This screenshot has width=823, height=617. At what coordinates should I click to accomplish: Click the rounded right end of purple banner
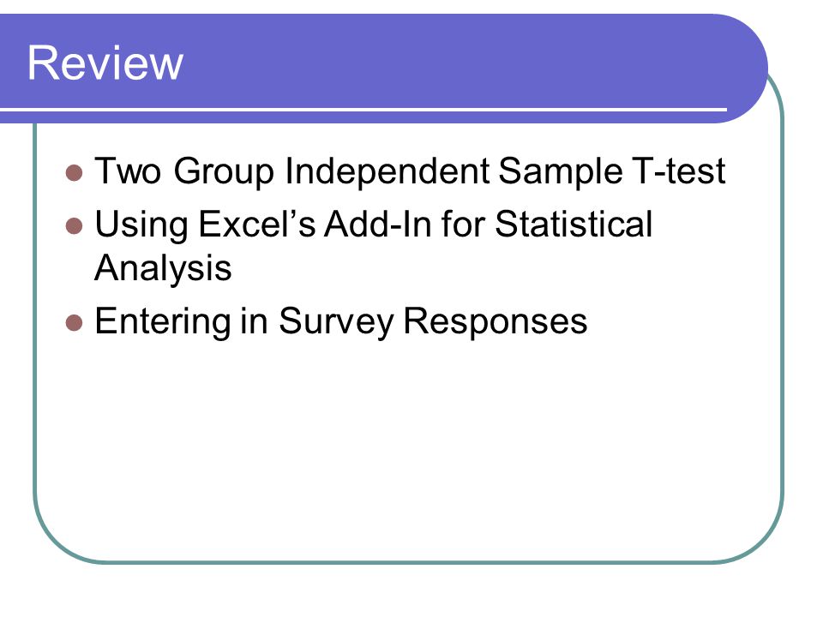coord(746,69)
